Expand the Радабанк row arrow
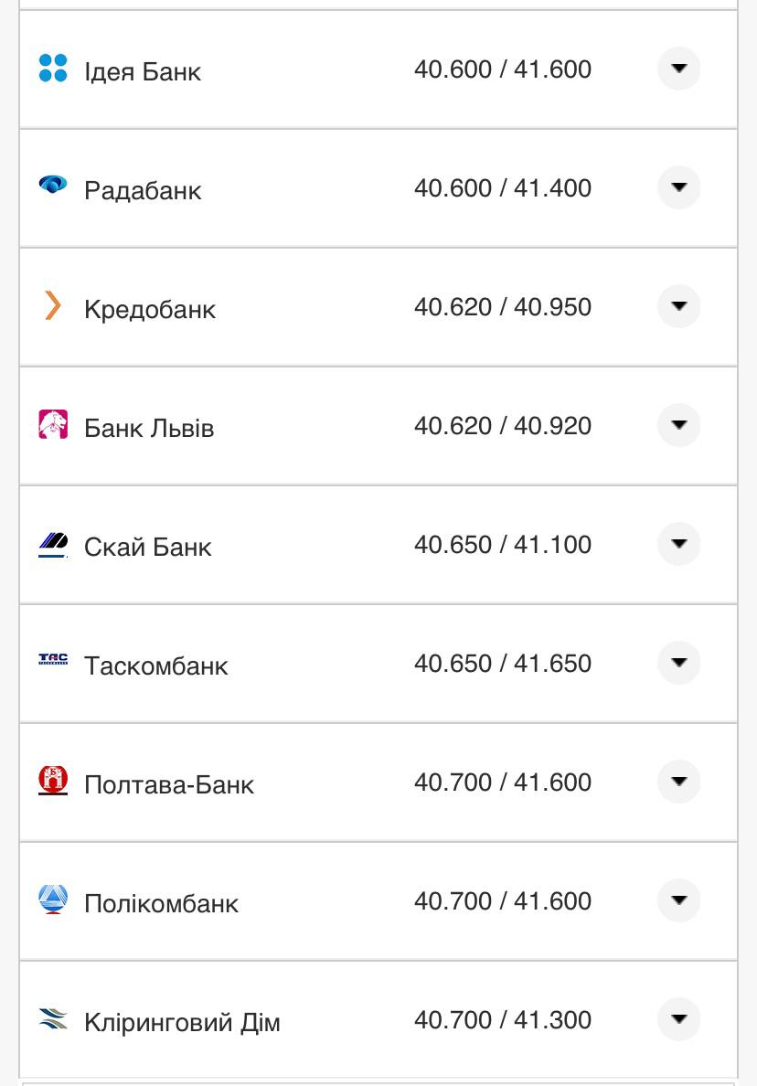The image size is (757, 1086). point(678,187)
